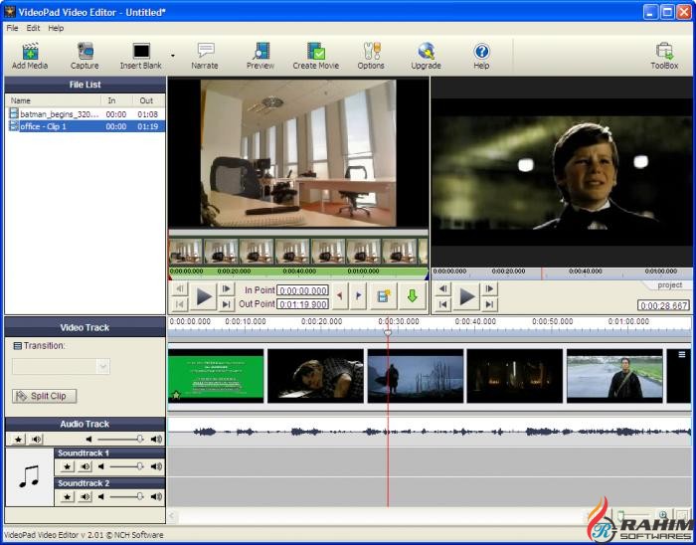The height and width of the screenshot is (545, 696).
Task: Open the video clip's menu icon at timeline end
Action: 682,355
